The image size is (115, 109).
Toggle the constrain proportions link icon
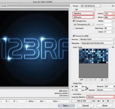point(87,88)
